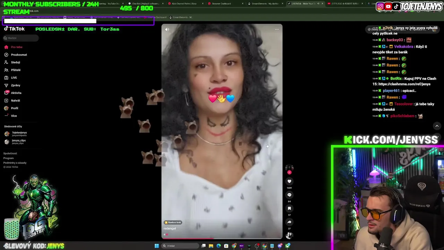
Task: Launch Microsoft Edge from the taskbar
Action: pos(219,246)
